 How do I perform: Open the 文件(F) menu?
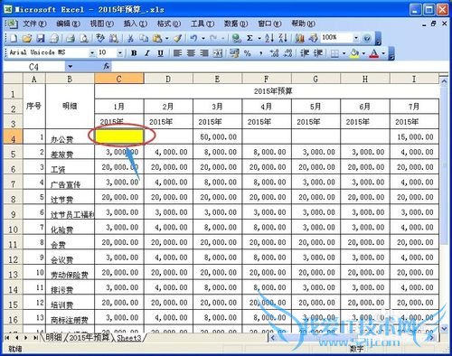tap(34, 23)
